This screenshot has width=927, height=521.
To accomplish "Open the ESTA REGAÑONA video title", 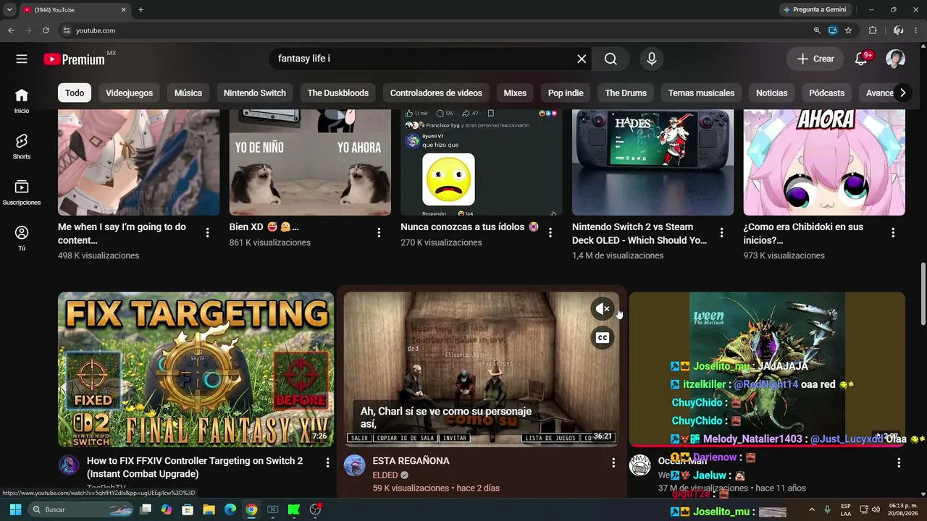I will tap(411, 461).
